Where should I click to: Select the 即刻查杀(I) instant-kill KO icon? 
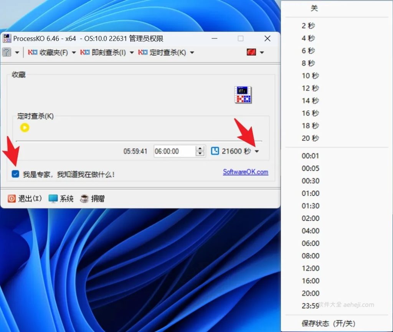point(85,52)
